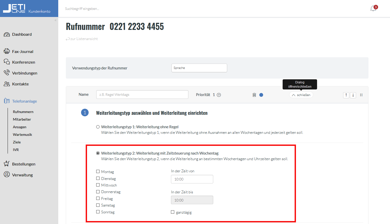Toggle the ganztägig checkbox

(173, 212)
